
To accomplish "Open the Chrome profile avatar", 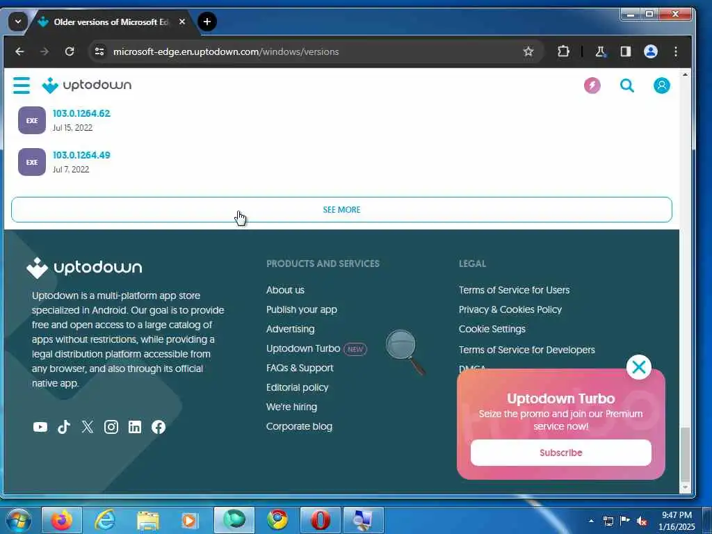I will pos(651,51).
